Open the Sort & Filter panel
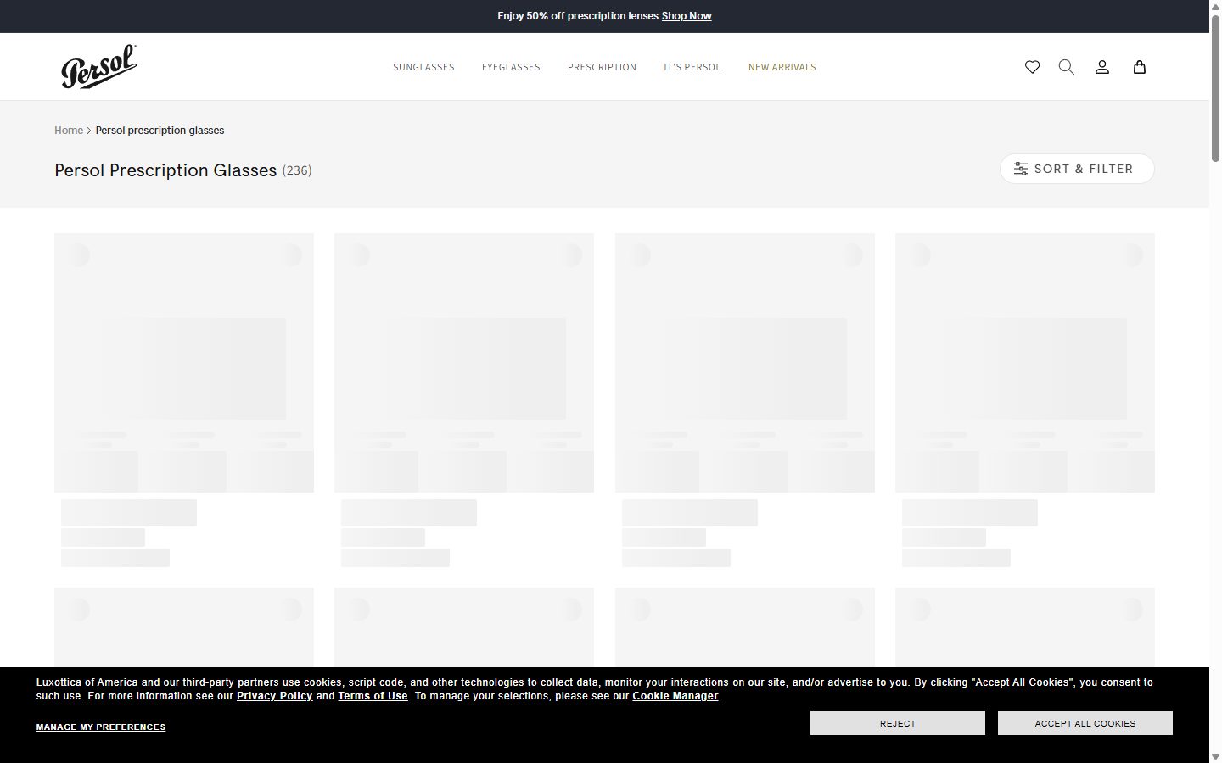Screen dimensions: 1222x763 1077,169
